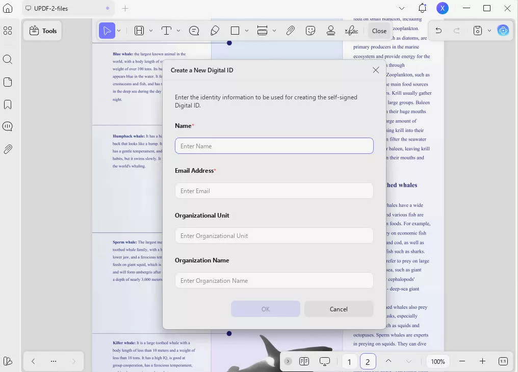Expand the selection tool dropdown
The image size is (518, 372).
pos(119,31)
